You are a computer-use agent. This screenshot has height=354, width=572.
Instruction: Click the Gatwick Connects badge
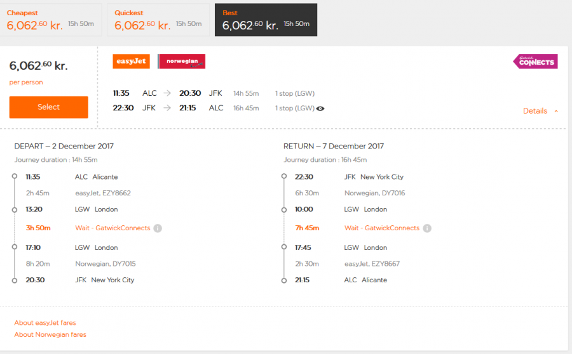click(x=535, y=62)
